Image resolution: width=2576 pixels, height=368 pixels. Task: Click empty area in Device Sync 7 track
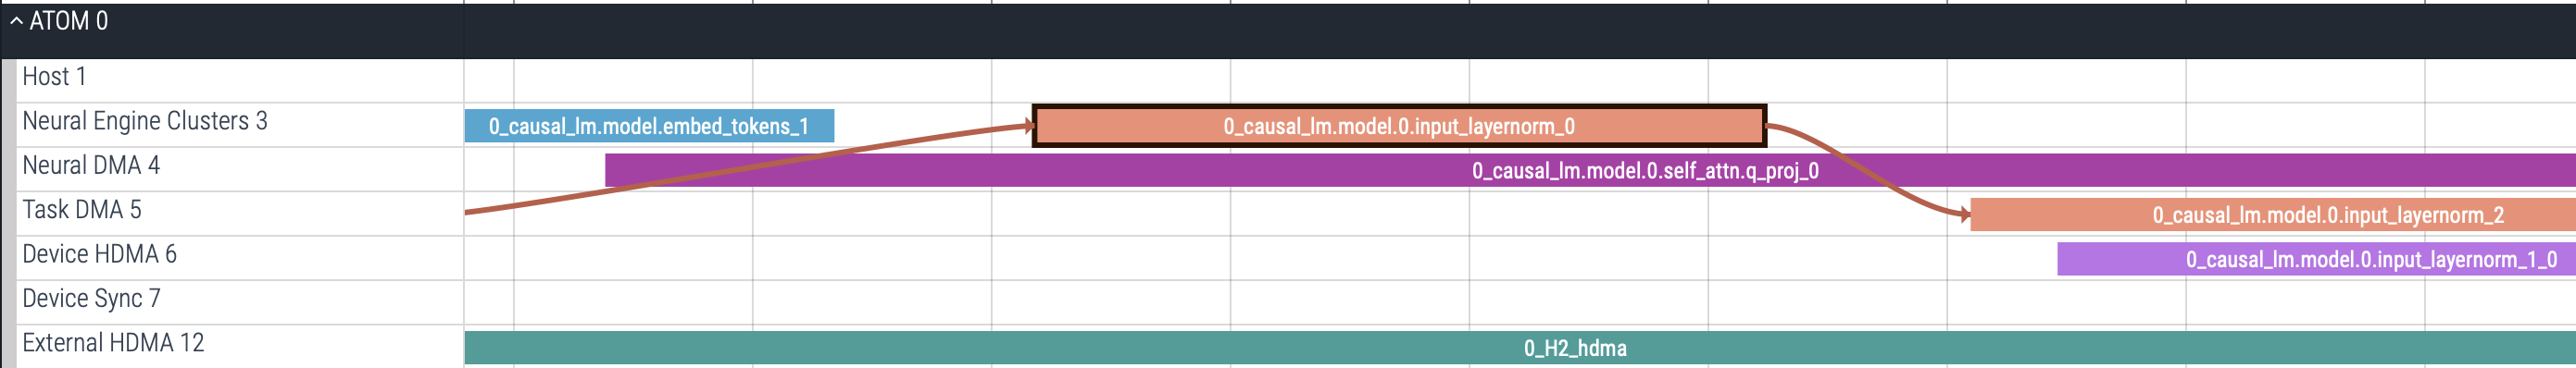pyautogui.click(x=1520, y=302)
